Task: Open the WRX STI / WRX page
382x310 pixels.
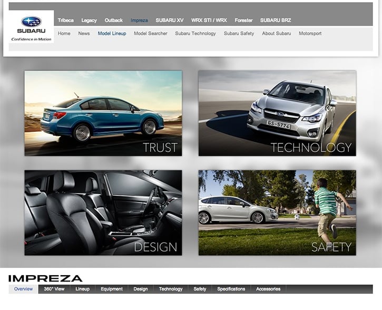Action: 209,20
